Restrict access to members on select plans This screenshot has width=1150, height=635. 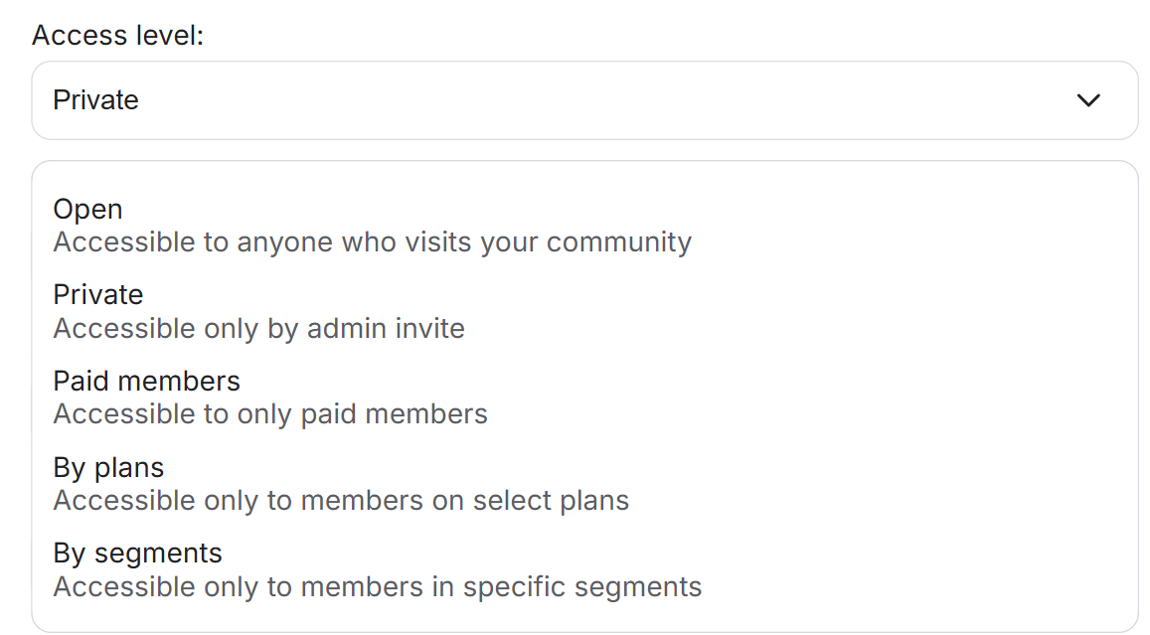click(341, 484)
